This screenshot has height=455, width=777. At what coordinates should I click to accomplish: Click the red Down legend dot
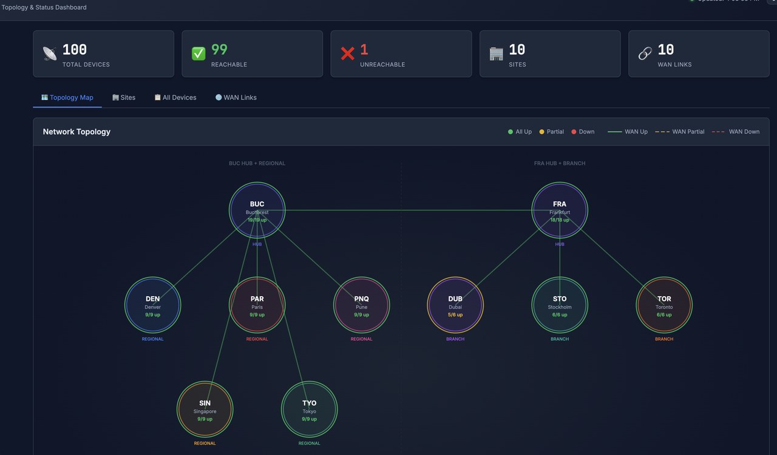tap(574, 132)
